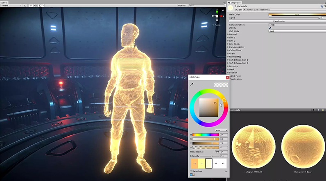Viewport: 326px width, 181px height.
Task: Adjust the A alpha slider in HDR Color
Action: point(206,148)
